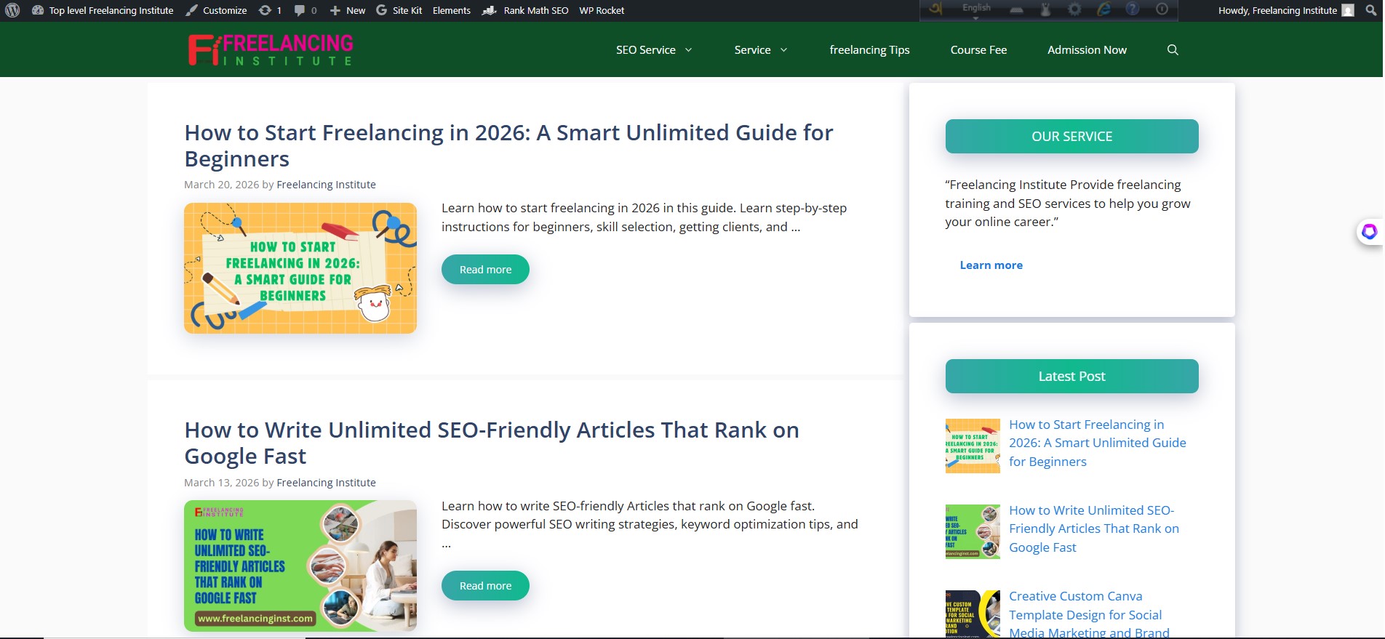The width and height of the screenshot is (1385, 639).
Task: Open the Elements admin menu
Action: (451, 10)
